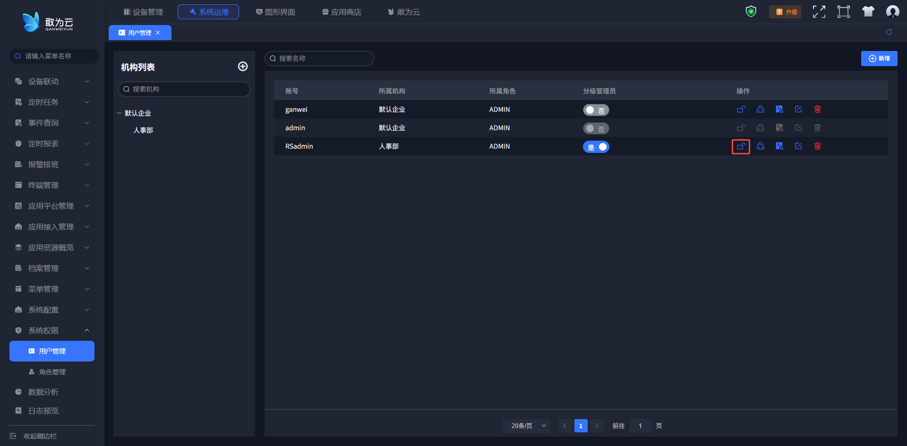Click the greyed role icon for admin
The image size is (907, 446).
760,128
